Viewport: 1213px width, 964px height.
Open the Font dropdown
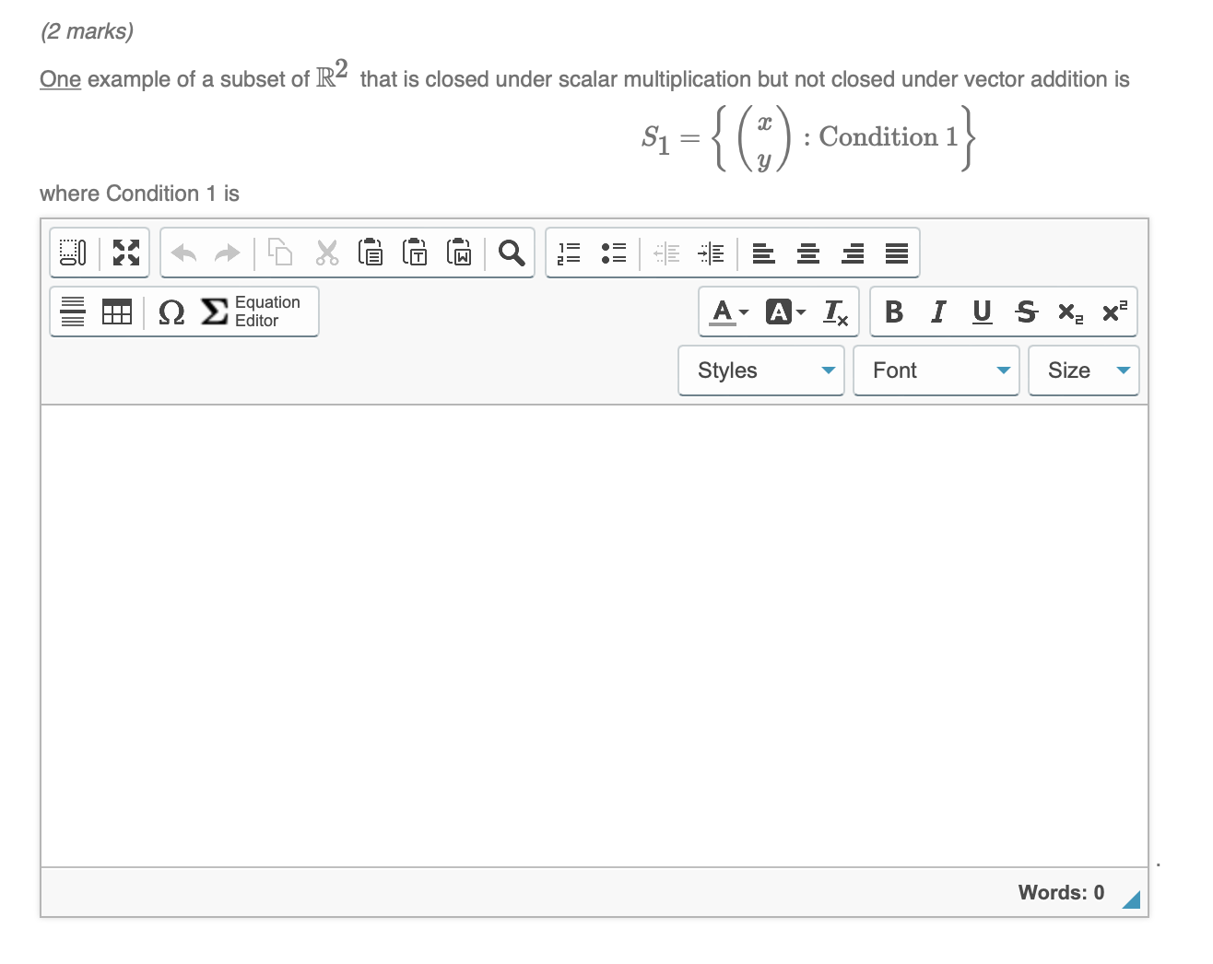[936, 370]
